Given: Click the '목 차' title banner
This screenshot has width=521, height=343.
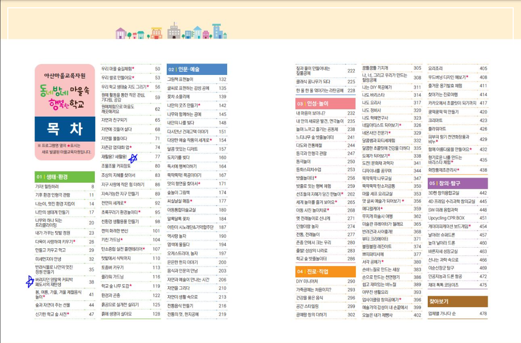Looking at the screenshot, I should pyautogui.click(x=65, y=129).
